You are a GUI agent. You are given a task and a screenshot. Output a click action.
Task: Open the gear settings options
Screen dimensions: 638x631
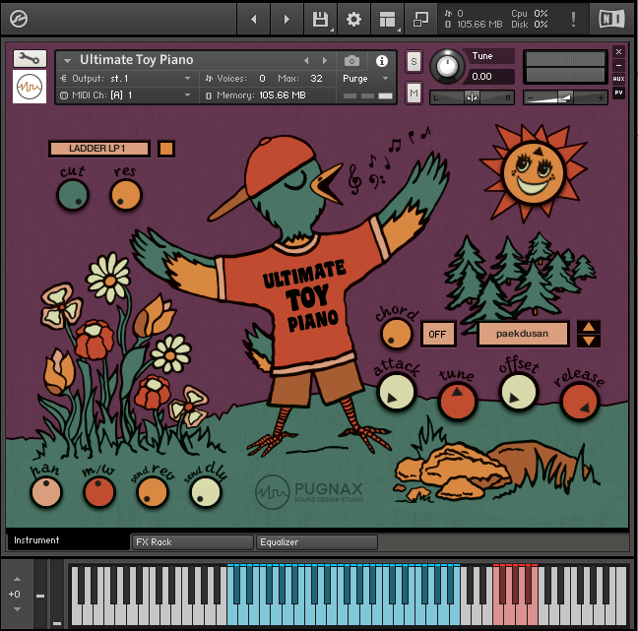pyautogui.click(x=353, y=19)
